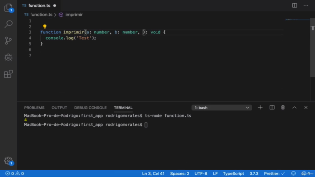Click the lightbulb code action icon
This screenshot has height=177, width=315.
[45, 26]
